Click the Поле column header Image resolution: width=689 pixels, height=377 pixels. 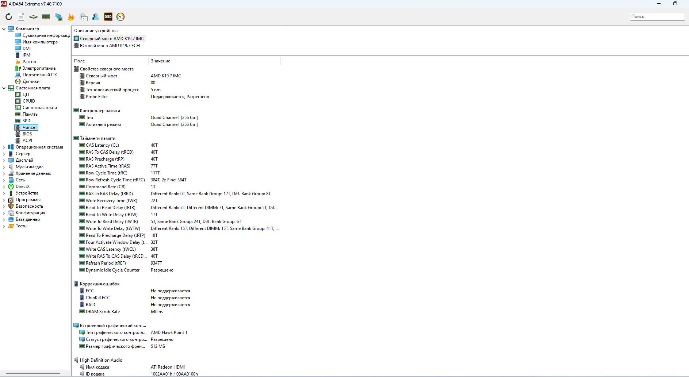point(110,61)
